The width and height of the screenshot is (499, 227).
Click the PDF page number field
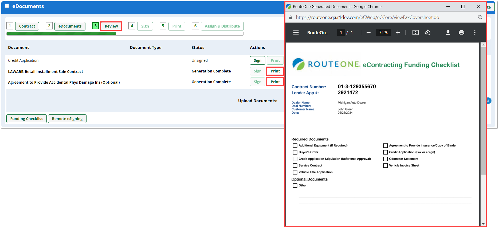tap(341, 33)
